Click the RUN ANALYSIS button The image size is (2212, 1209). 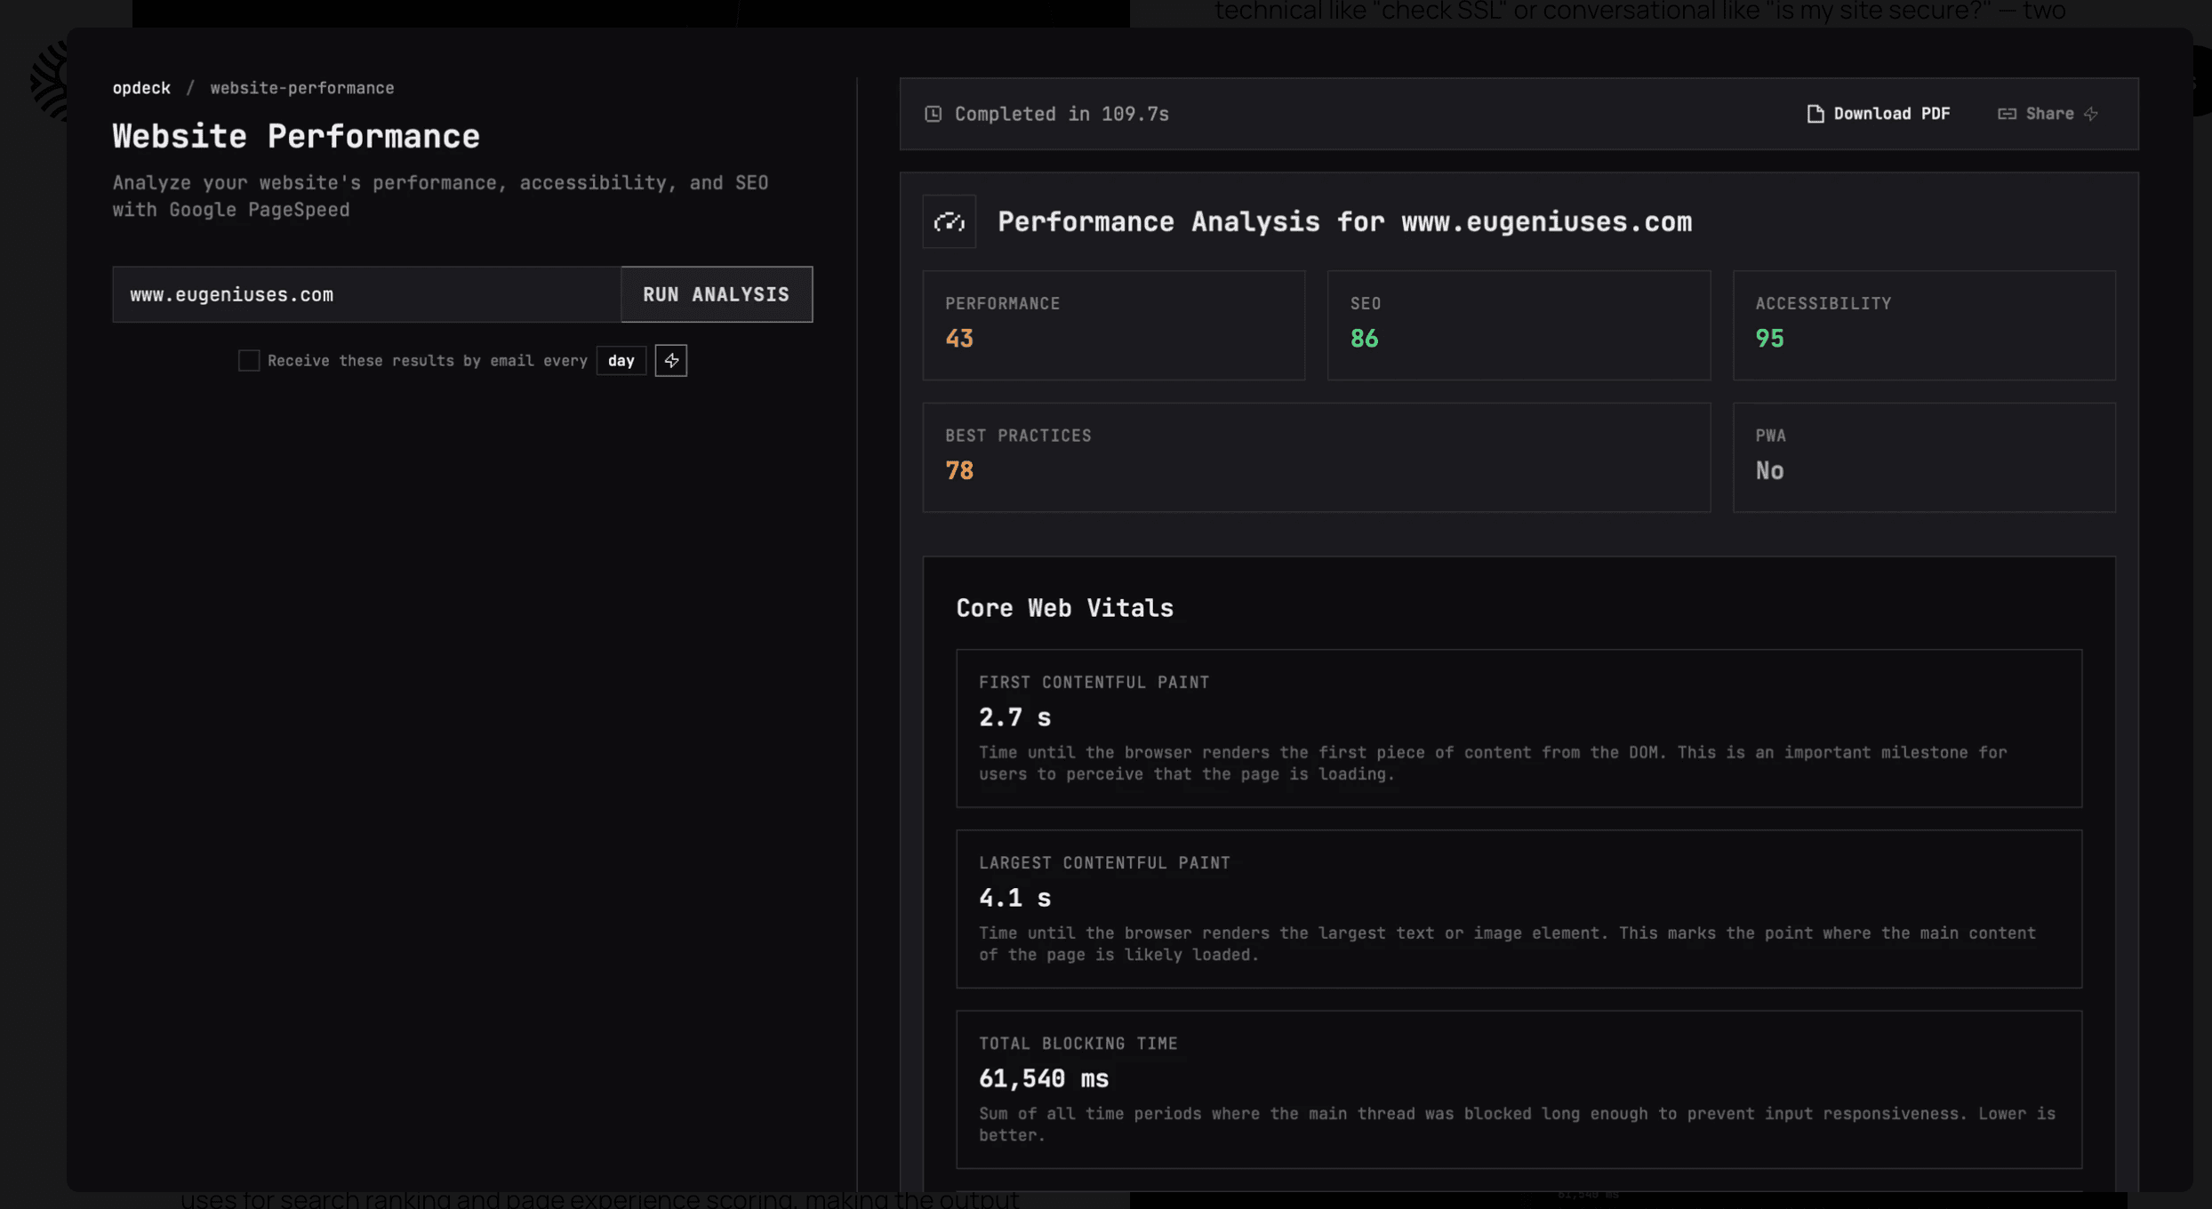(x=716, y=294)
